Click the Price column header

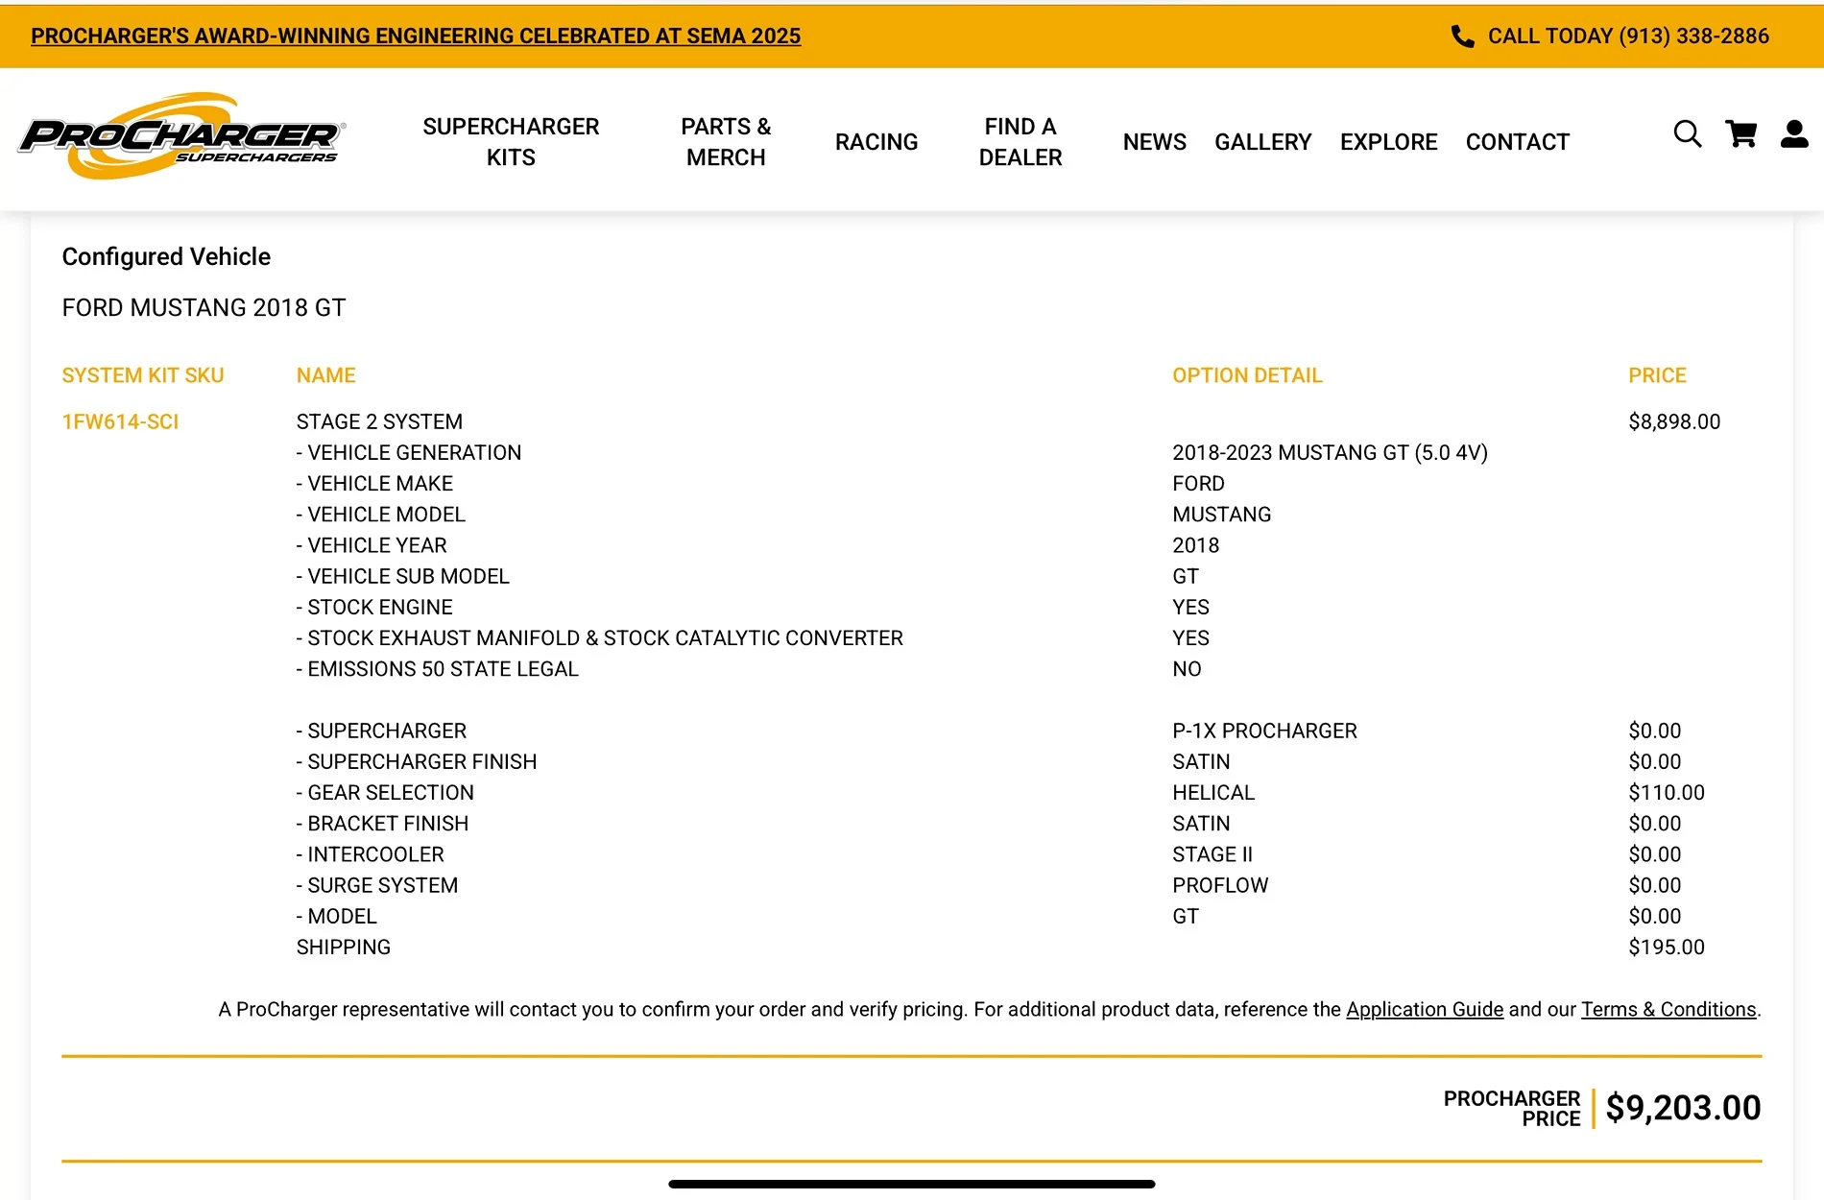pos(1657,375)
